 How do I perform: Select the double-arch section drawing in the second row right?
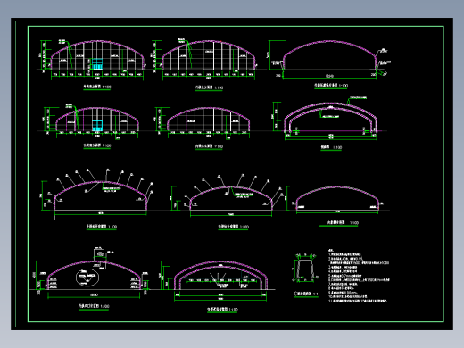(330, 119)
